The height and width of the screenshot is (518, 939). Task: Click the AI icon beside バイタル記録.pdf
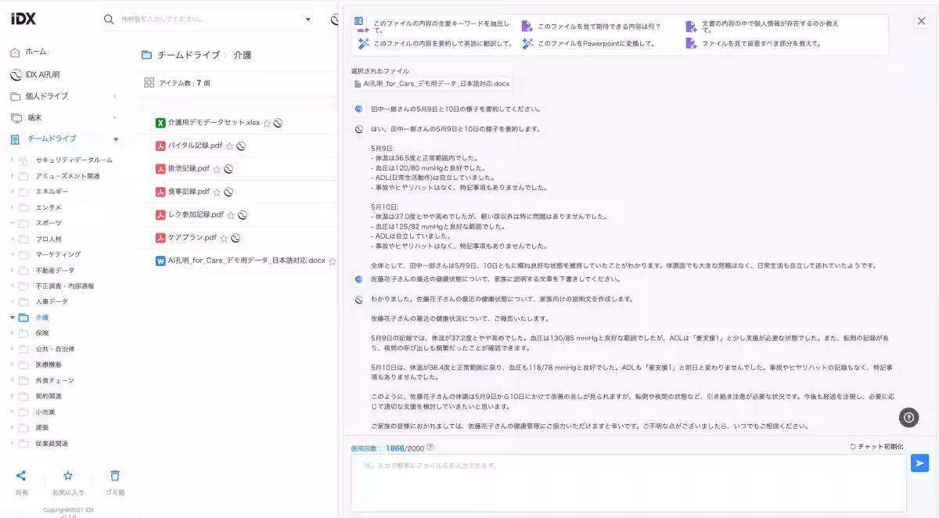point(241,146)
